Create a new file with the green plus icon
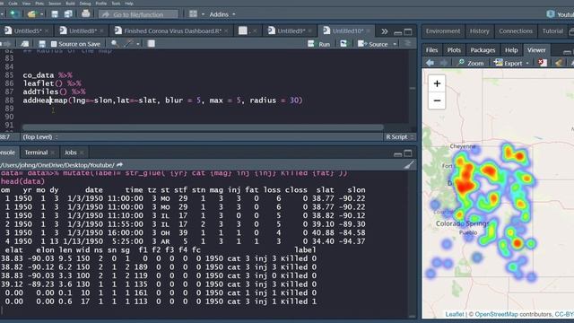The height and width of the screenshot is (323, 574). 14,14
